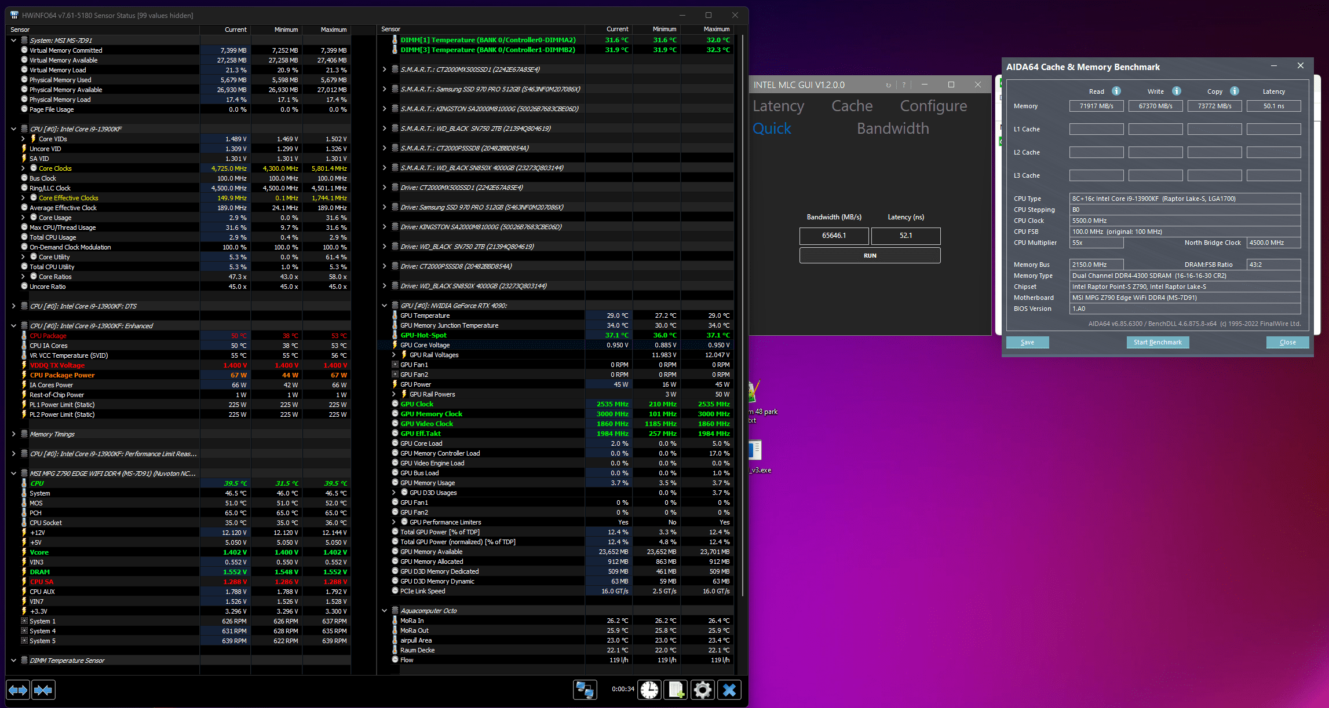The image size is (1329, 708).
Task: Collapse the System: MSI MS-7D91 group
Action: pos(13,41)
